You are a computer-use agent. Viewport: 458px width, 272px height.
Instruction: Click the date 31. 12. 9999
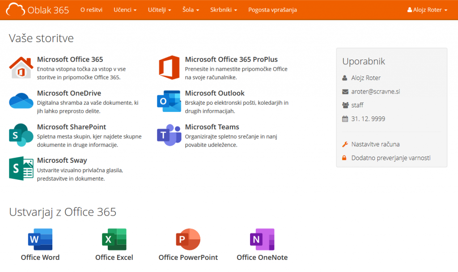[x=368, y=119]
